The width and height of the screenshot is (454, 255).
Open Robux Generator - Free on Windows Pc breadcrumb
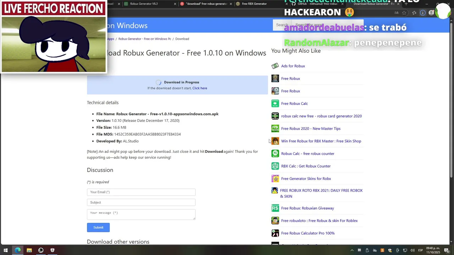[145, 39]
